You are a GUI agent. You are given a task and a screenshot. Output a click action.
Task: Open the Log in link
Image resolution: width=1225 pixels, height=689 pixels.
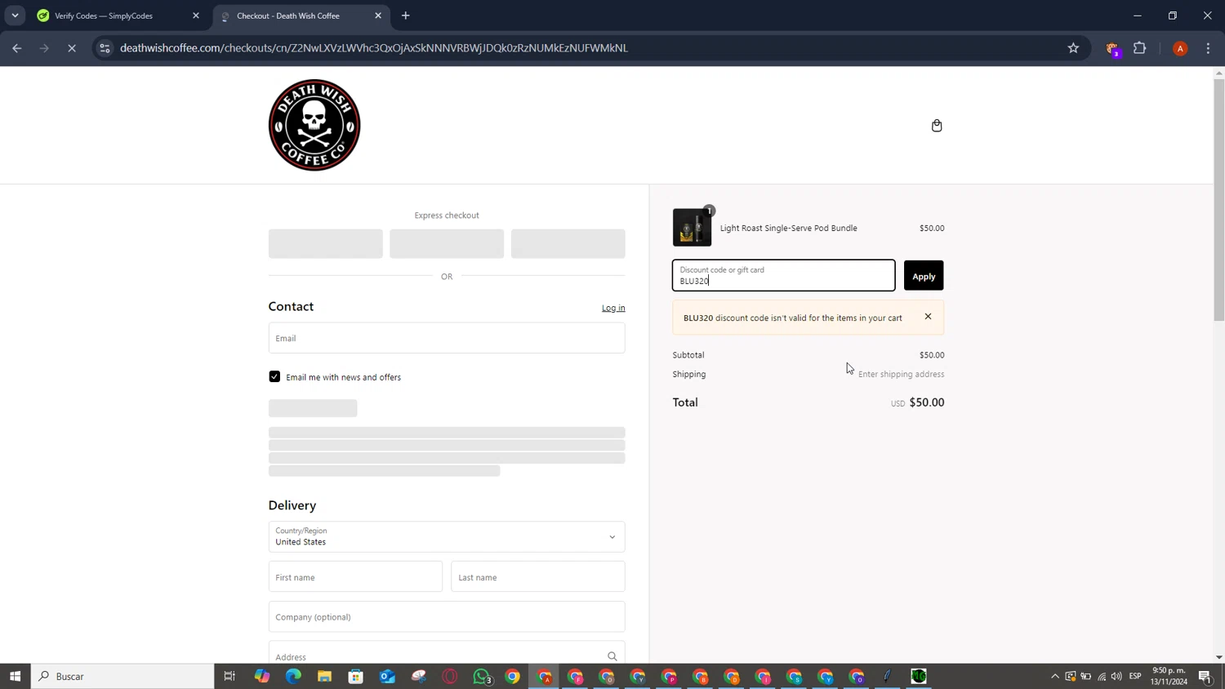[613, 308]
